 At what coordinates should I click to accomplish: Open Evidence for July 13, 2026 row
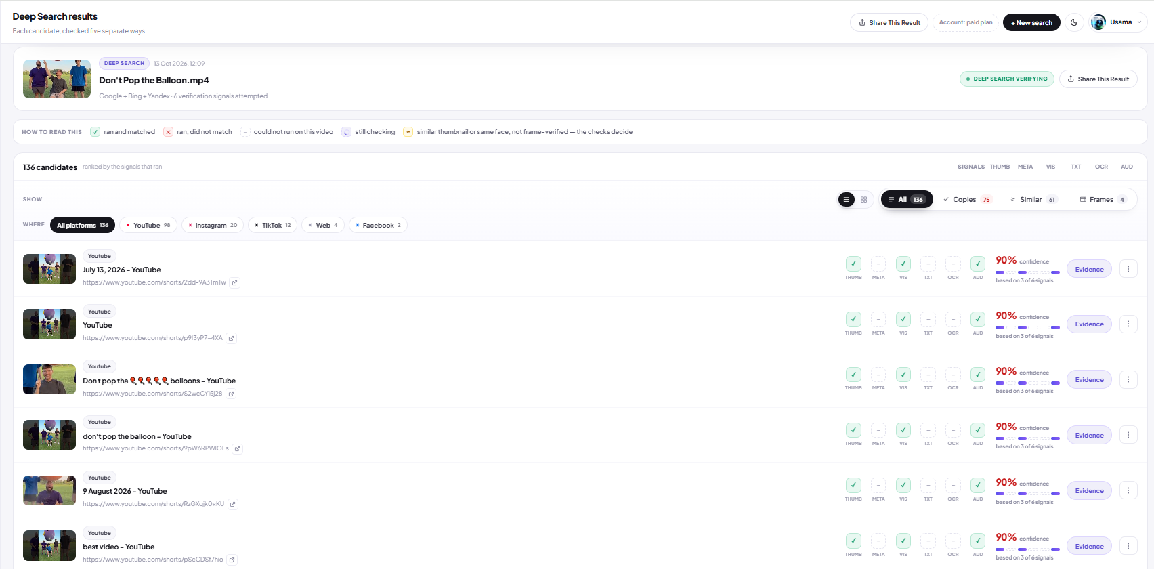point(1089,269)
